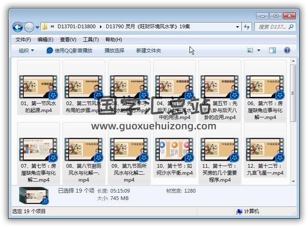Select video 06、第六节 thumbnail
This screenshot has height=227, width=308.
266,87
